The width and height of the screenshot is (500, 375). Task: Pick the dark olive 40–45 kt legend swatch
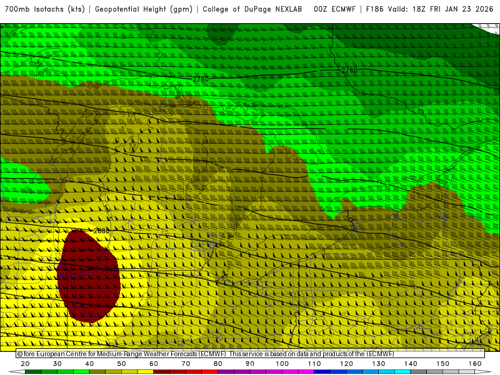coord(97,372)
